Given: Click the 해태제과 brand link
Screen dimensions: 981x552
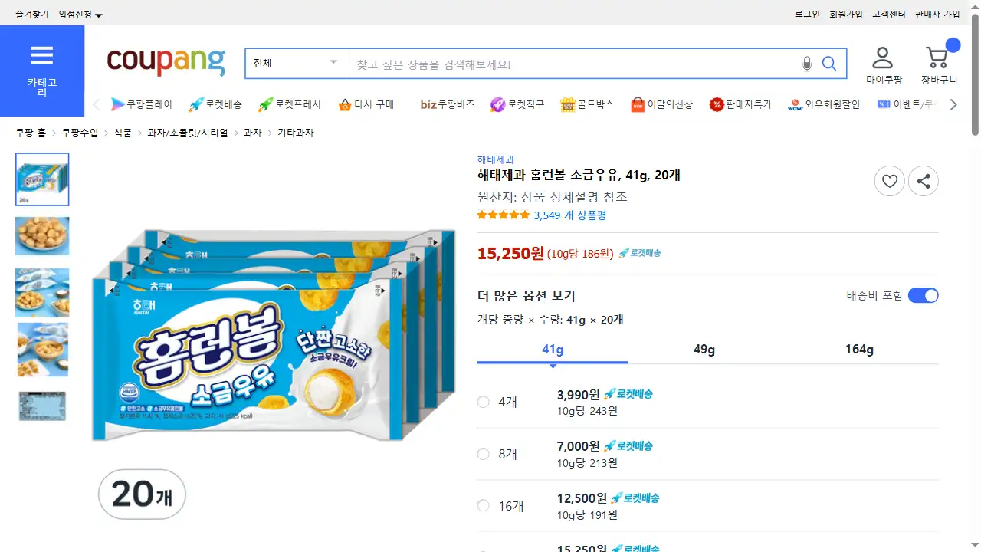Looking at the screenshot, I should pyautogui.click(x=496, y=159).
